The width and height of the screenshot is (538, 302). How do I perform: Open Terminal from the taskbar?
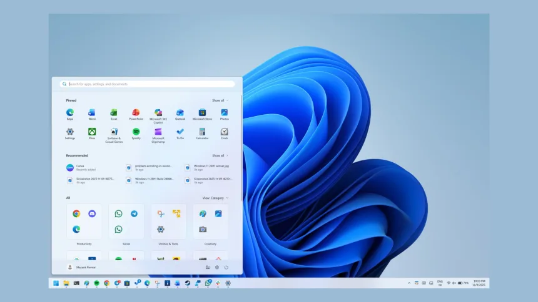[76, 283]
